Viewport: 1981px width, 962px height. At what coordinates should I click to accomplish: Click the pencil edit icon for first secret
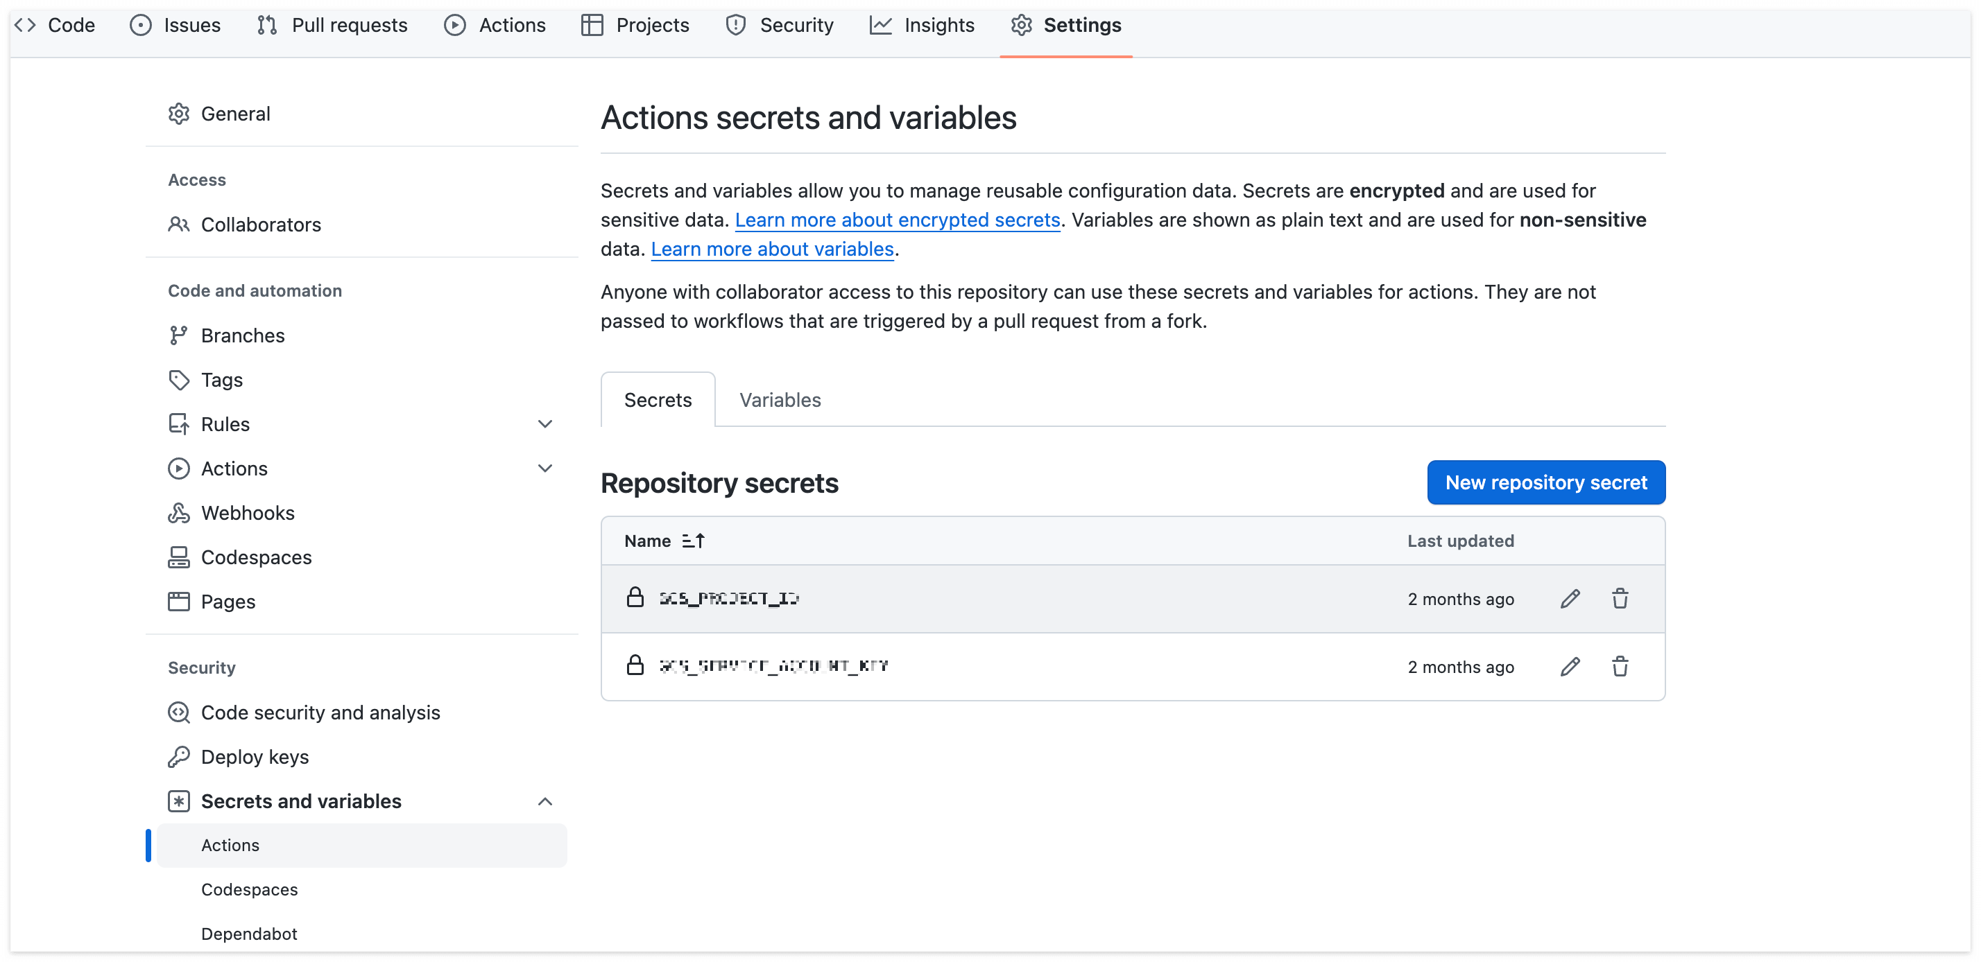click(1570, 599)
